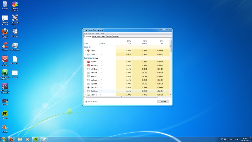The image size is (252, 142).
Task: Select the Free Video to MP3 Converter shortcut
Action: point(5,74)
